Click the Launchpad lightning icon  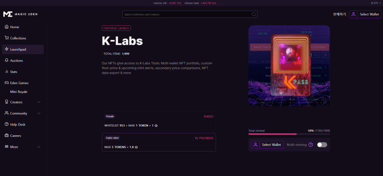pos(7,49)
